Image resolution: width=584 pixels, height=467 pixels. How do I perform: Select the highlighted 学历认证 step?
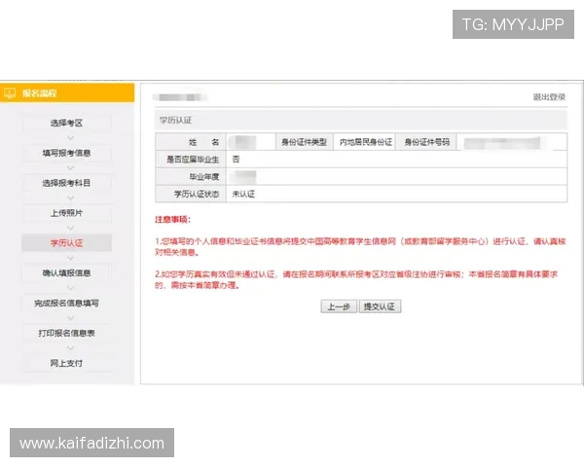(66, 243)
